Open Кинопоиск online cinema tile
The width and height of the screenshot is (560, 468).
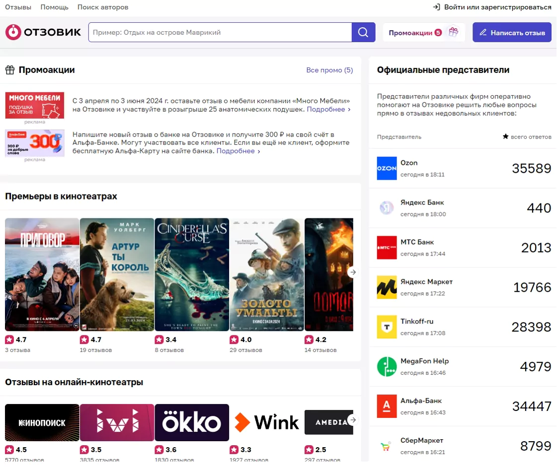[43, 425]
